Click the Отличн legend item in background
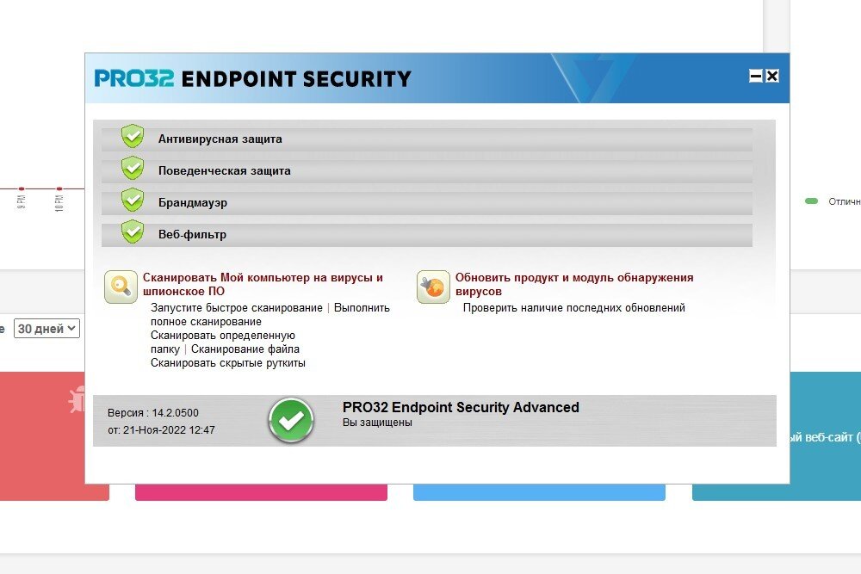The height and width of the screenshot is (574, 861). pyautogui.click(x=833, y=201)
